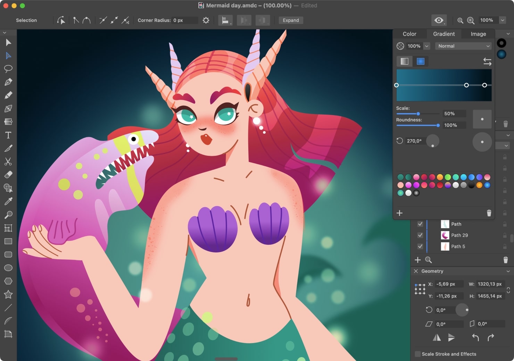The image size is (514, 361).
Task: Enable Scale Stroke and Effects checkbox
Action: pyautogui.click(x=418, y=354)
